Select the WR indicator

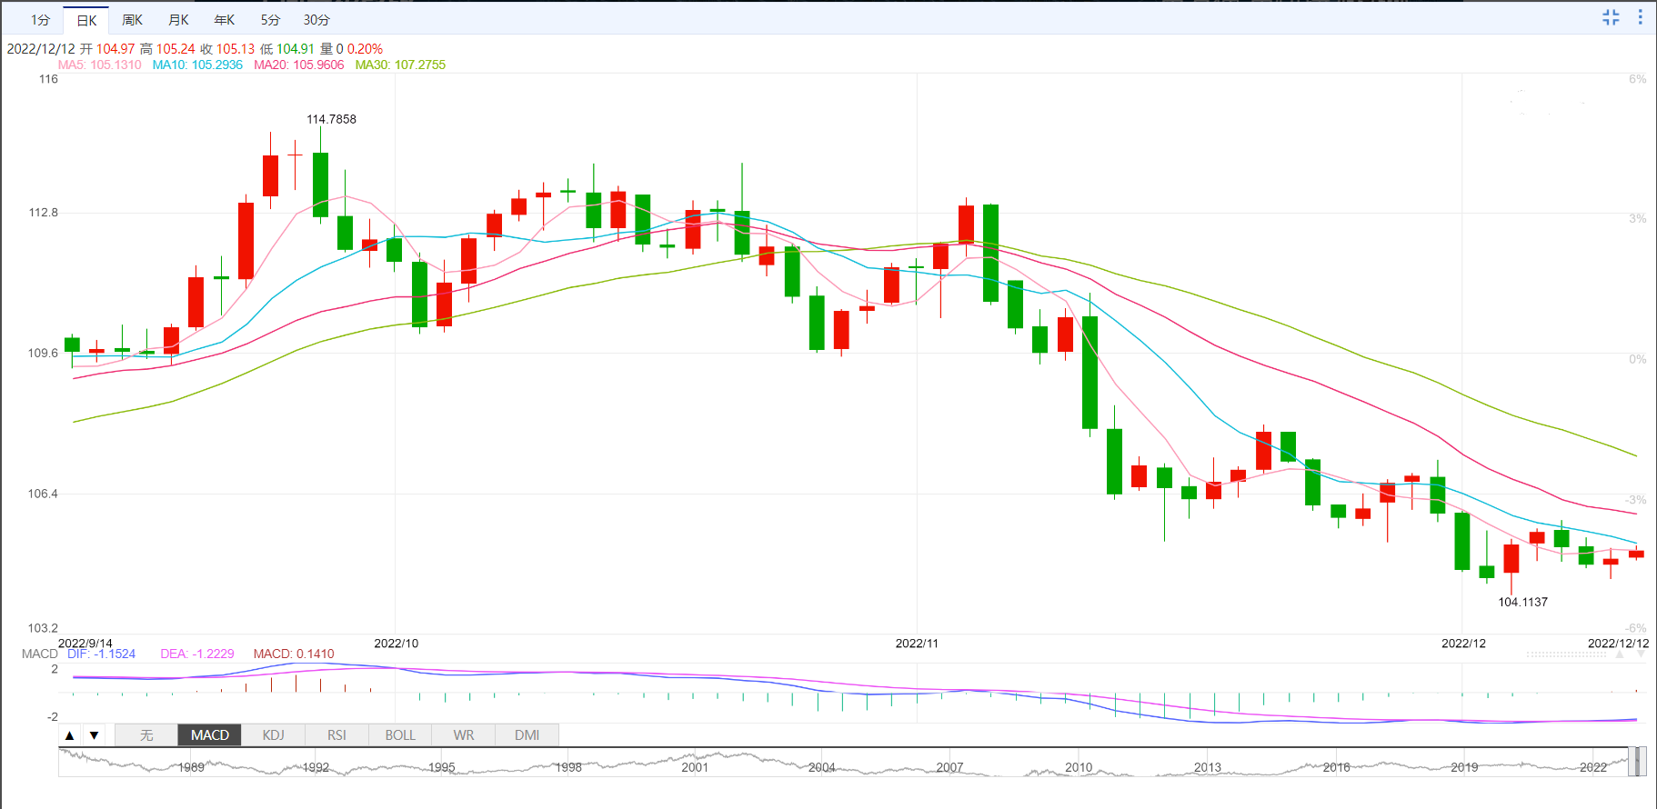tap(464, 735)
